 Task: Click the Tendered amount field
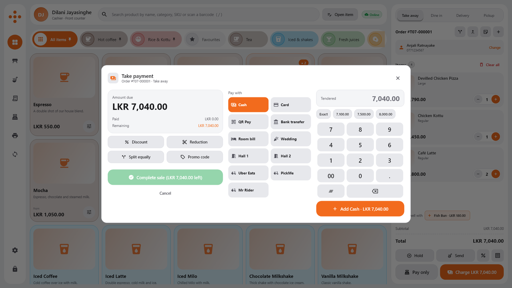pyautogui.click(x=360, y=98)
